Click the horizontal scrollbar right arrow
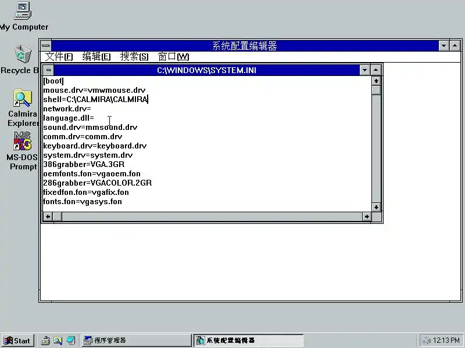 [x=367, y=216]
